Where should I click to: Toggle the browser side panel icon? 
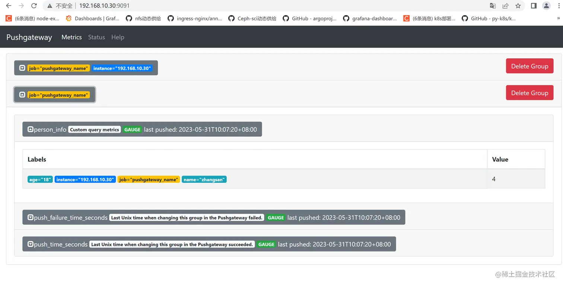534,6
